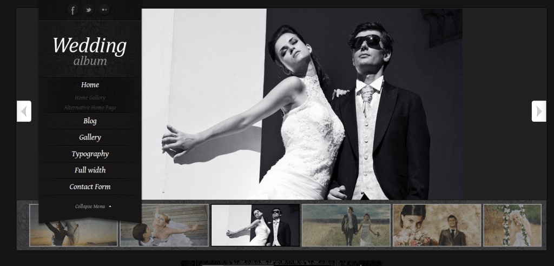554x266 pixels.
Task: Select the bride with bouquet thumbnail
Action: (437, 225)
